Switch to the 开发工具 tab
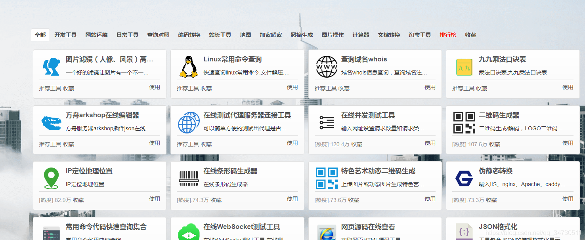Screen dimensions: 585x240 (66, 35)
